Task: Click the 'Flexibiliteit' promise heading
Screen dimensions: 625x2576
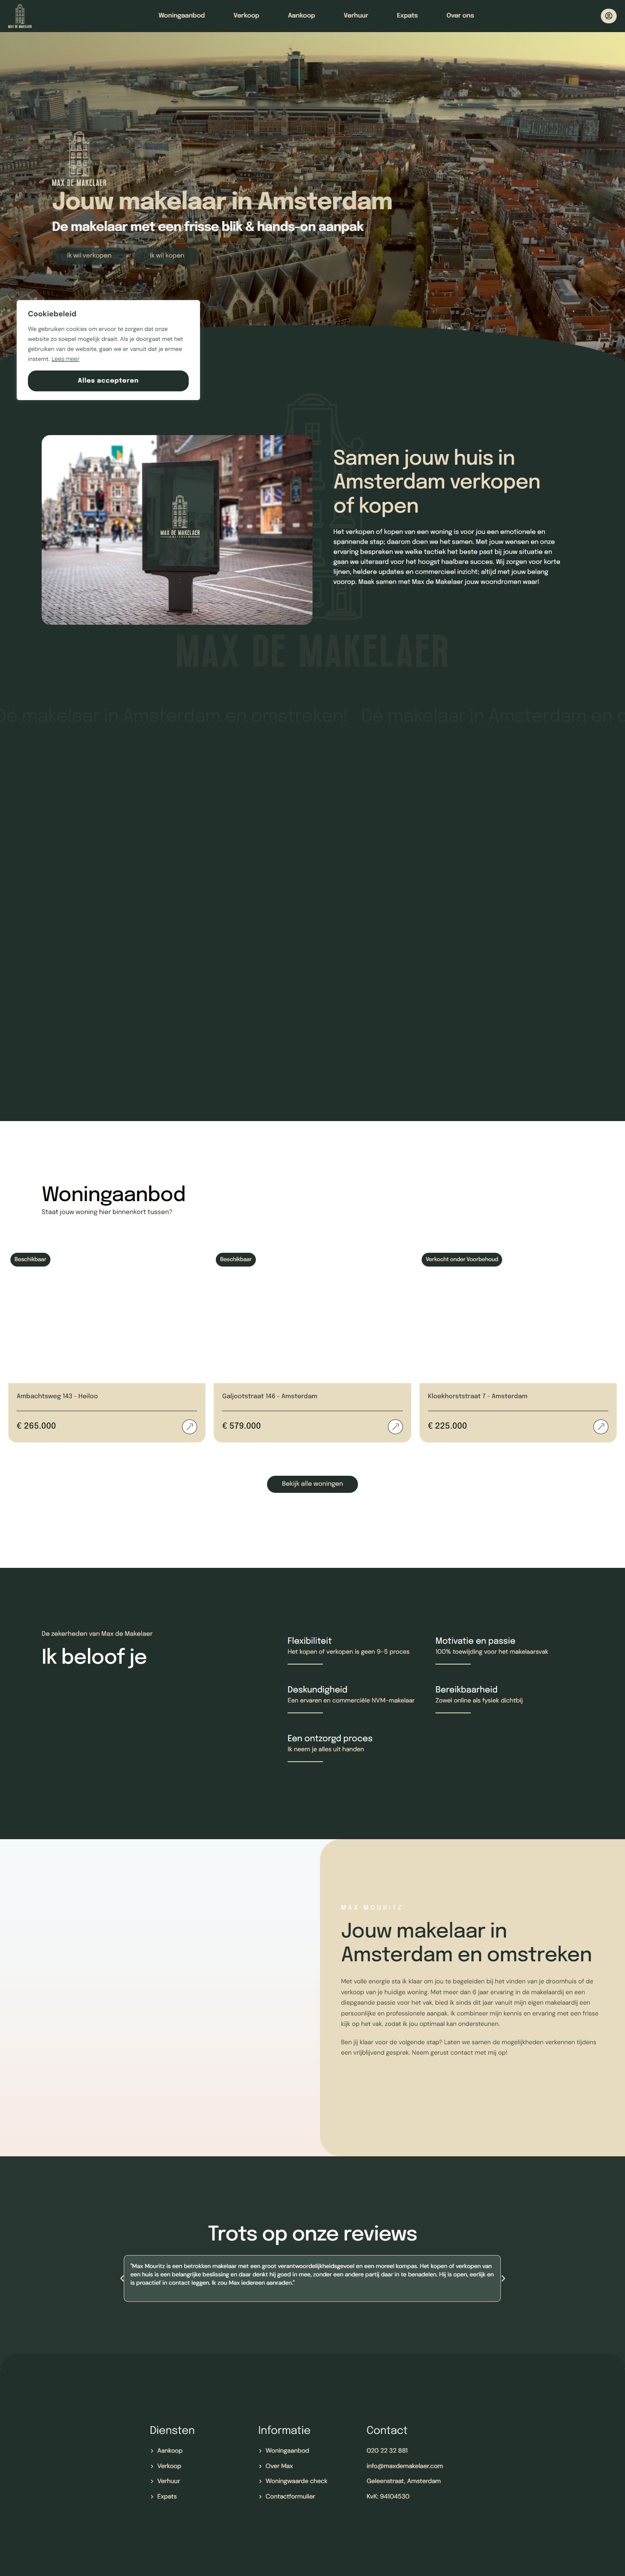Action: point(309,1641)
